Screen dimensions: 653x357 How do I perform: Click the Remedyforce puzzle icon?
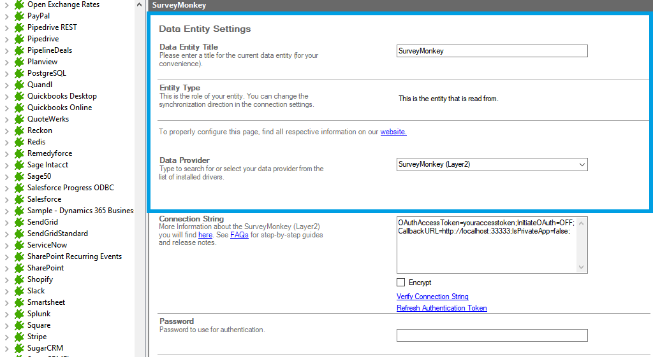point(19,153)
